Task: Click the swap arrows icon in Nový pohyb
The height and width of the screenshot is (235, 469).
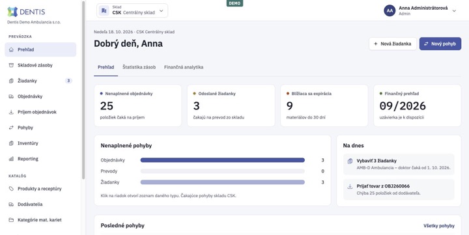Action: click(426, 44)
